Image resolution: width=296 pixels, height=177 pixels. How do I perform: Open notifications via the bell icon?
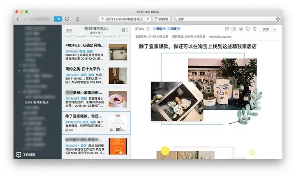click(x=78, y=19)
